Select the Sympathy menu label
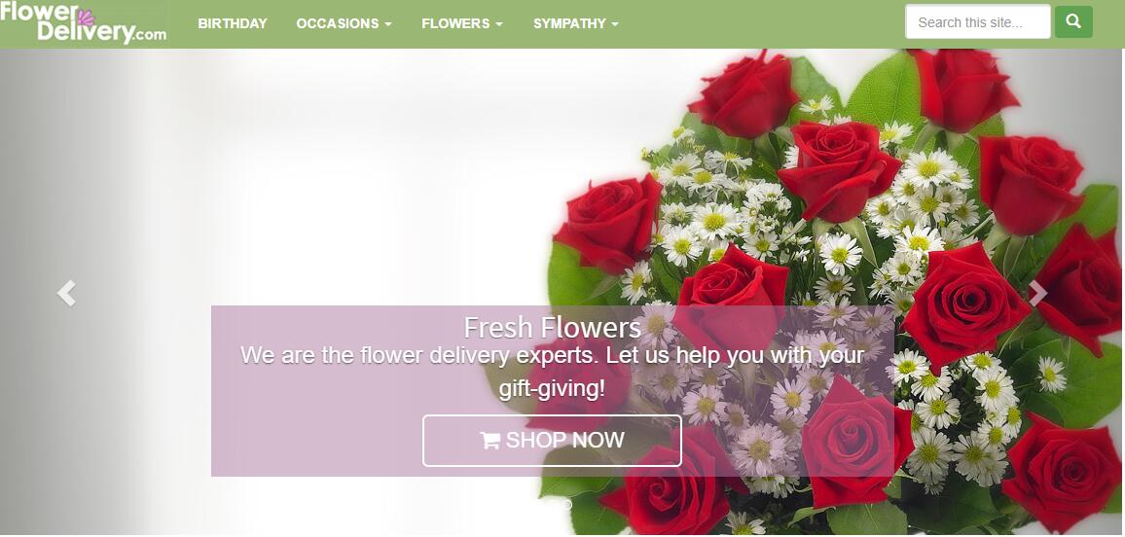The width and height of the screenshot is (1125, 537). click(569, 23)
